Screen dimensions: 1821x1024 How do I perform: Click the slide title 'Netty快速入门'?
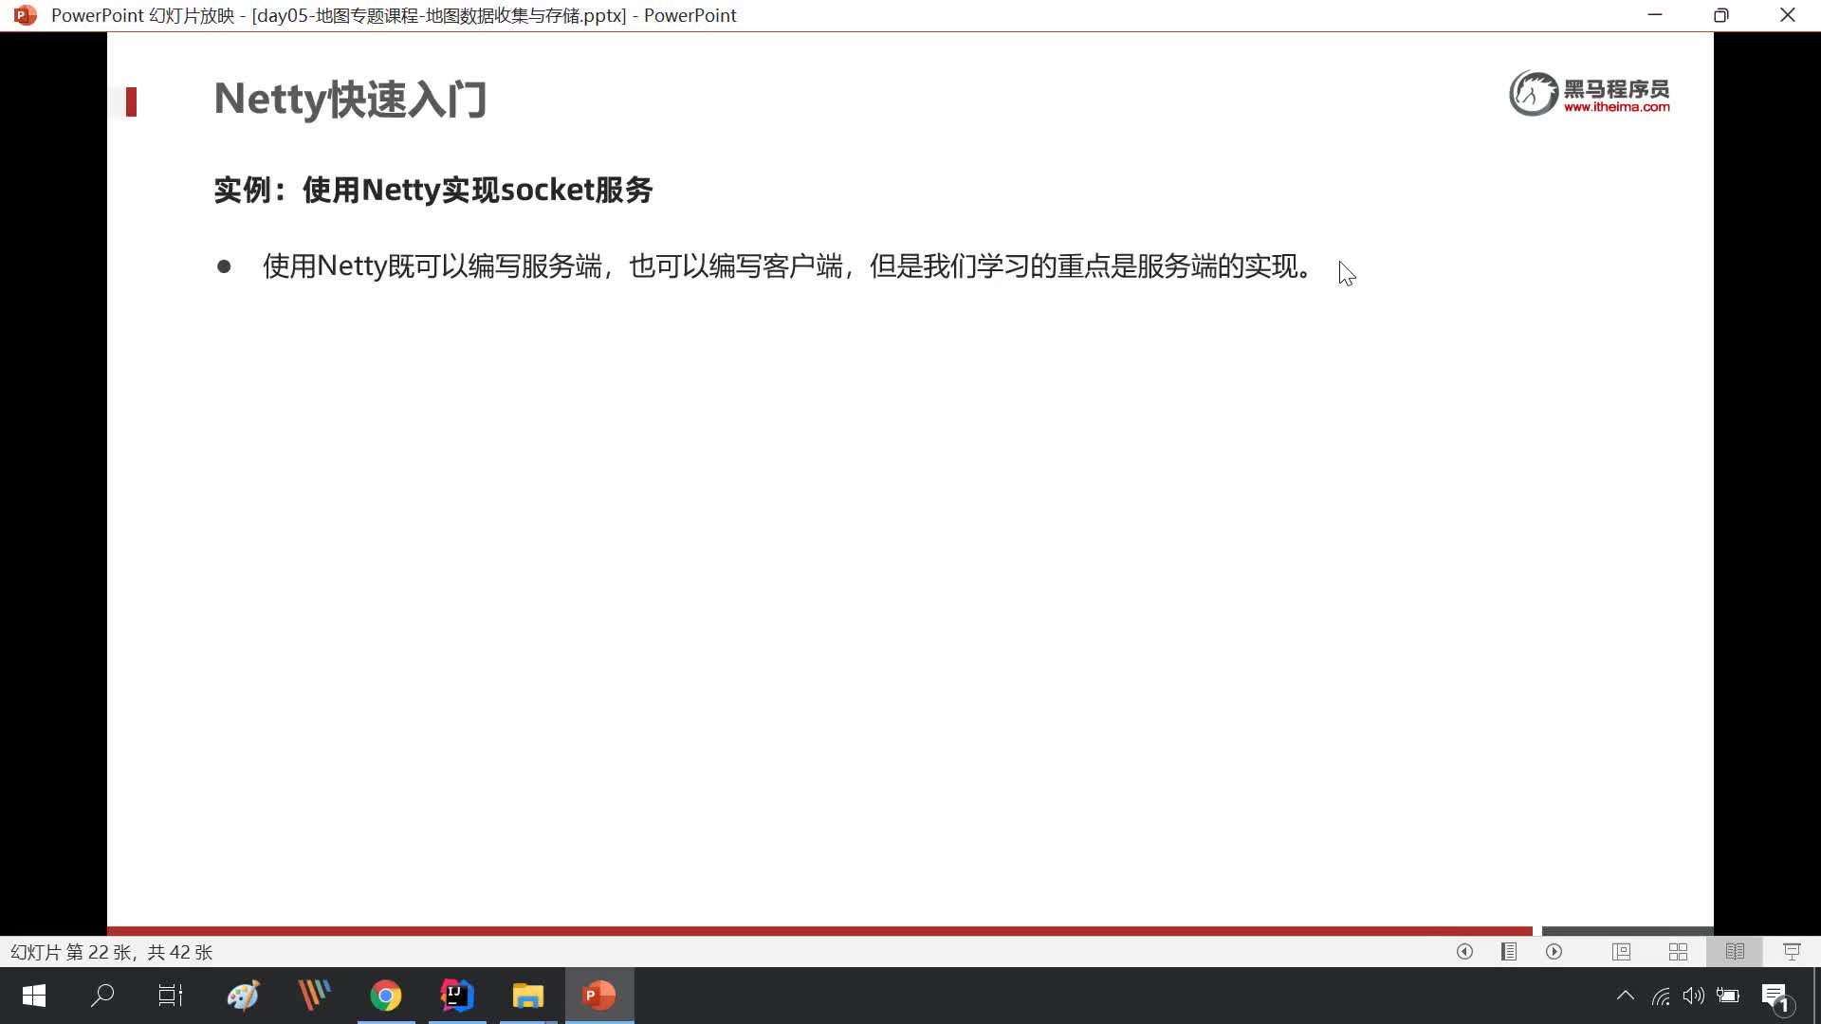(350, 100)
